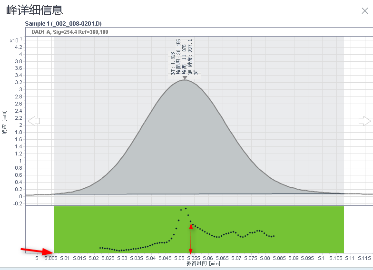
Task: Click the 保留时间 [min] axis label
Action: pos(203,263)
